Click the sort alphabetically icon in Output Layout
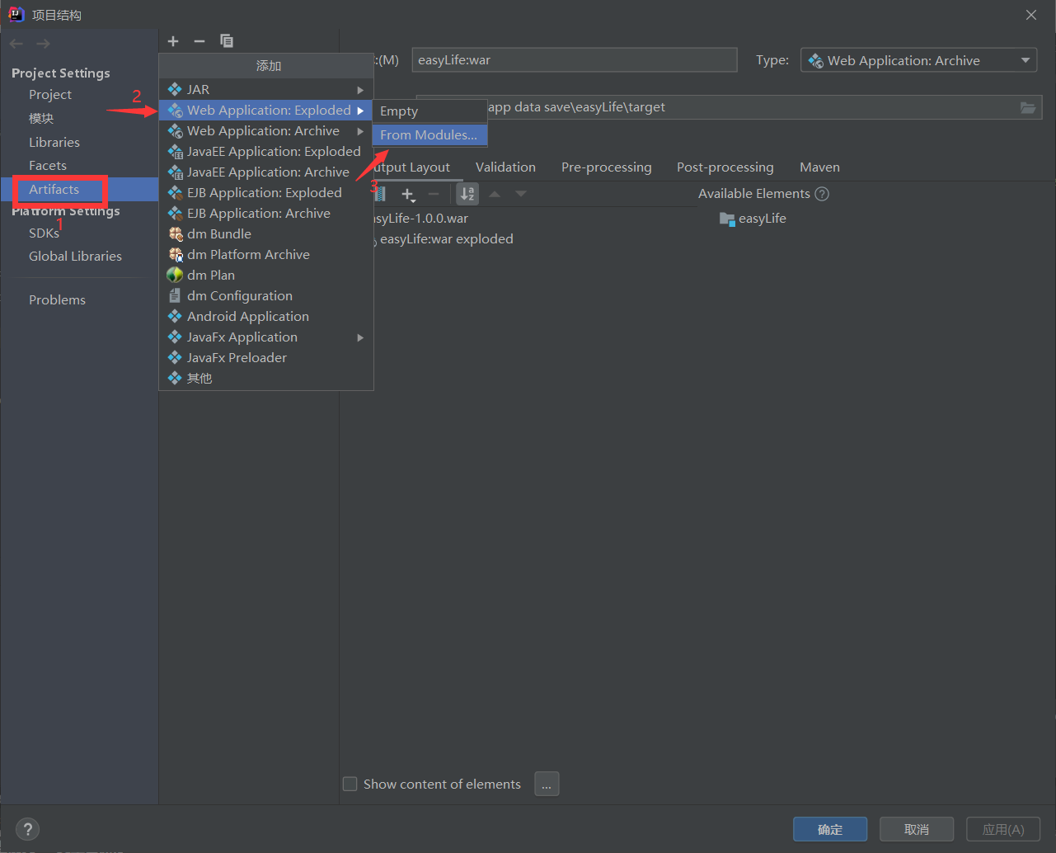This screenshot has width=1056, height=853. [x=467, y=194]
